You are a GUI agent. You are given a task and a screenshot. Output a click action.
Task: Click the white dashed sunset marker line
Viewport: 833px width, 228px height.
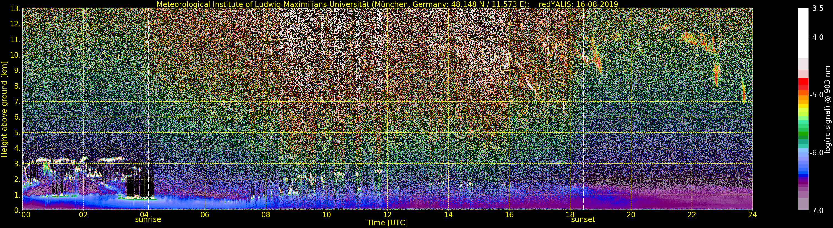pyautogui.click(x=583, y=109)
